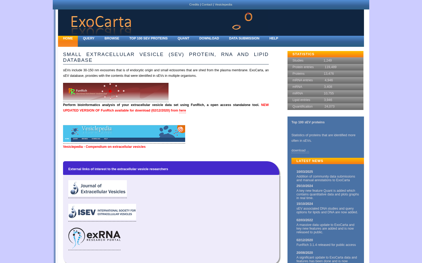Open the Vesiclepedia banner image
Image resolution: width=422 pixels, height=263 pixels.
pos(124,134)
